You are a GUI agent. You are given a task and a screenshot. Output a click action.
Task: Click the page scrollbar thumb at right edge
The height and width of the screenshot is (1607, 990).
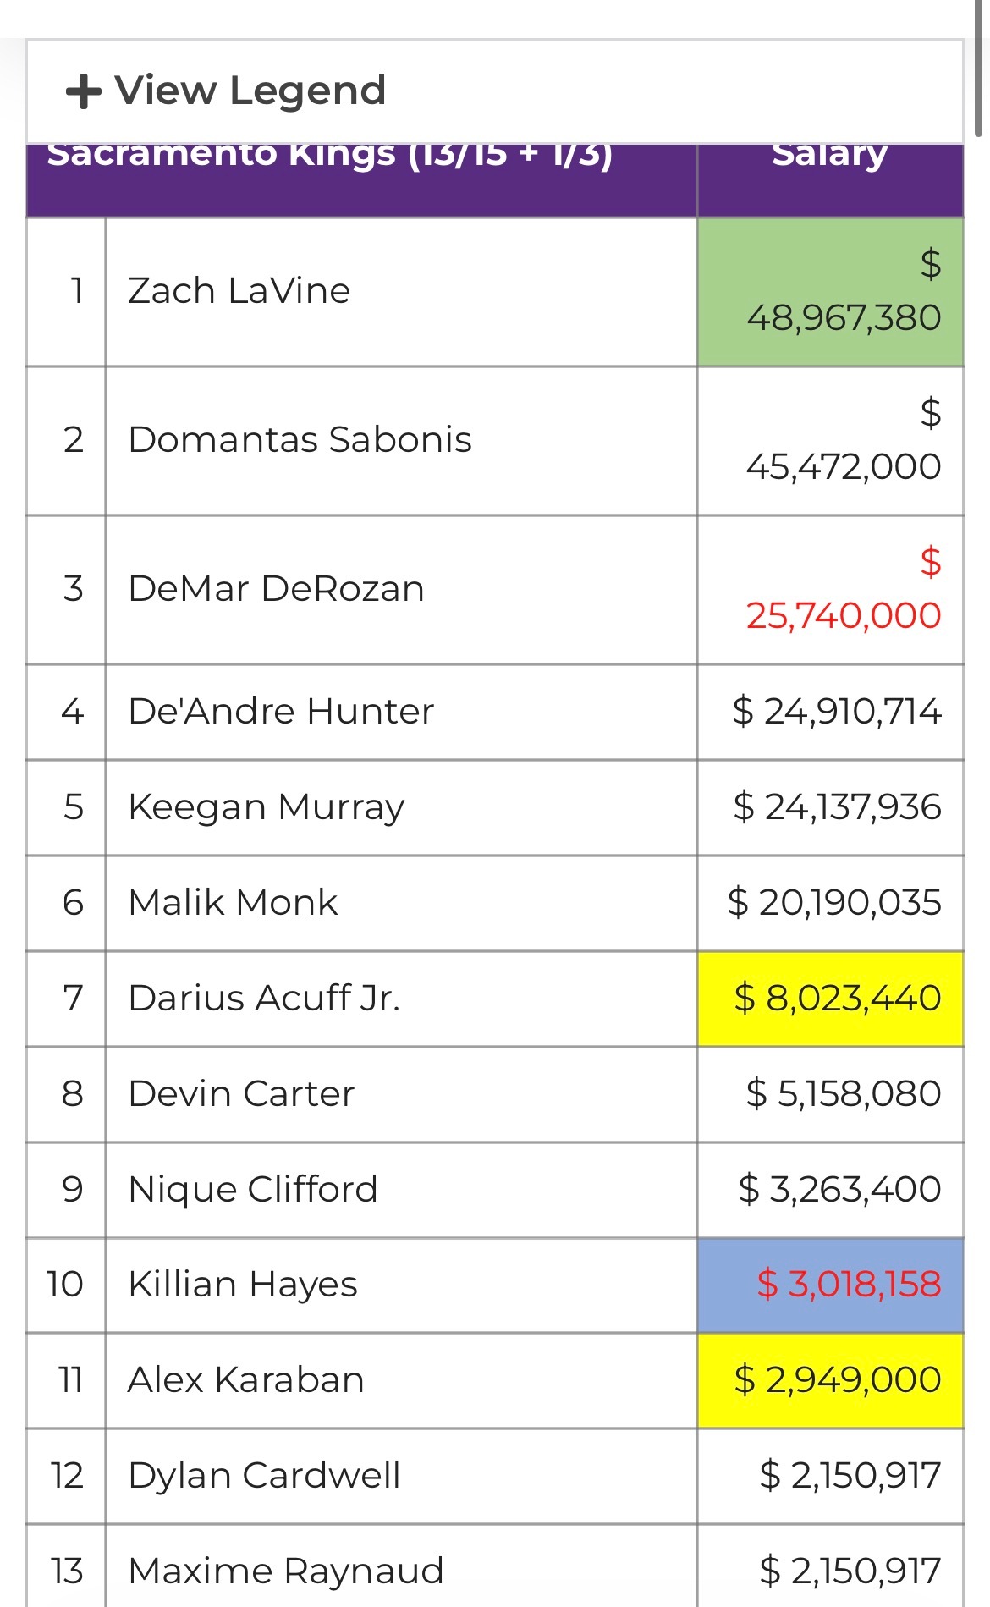(979, 68)
